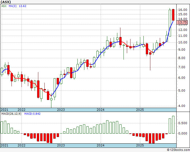Viewport: 190px width, 152px height.
Task: Click the 13.62 moving average value
Action: click(23, 6)
